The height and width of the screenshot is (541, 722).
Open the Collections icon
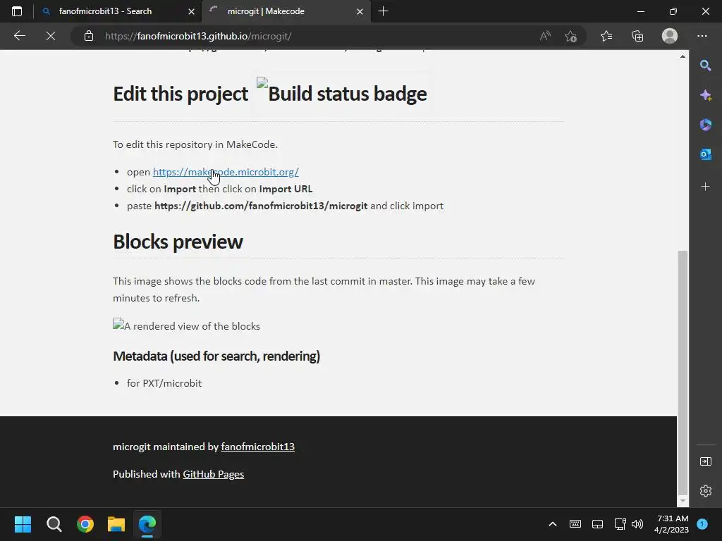[x=637, y=36]
